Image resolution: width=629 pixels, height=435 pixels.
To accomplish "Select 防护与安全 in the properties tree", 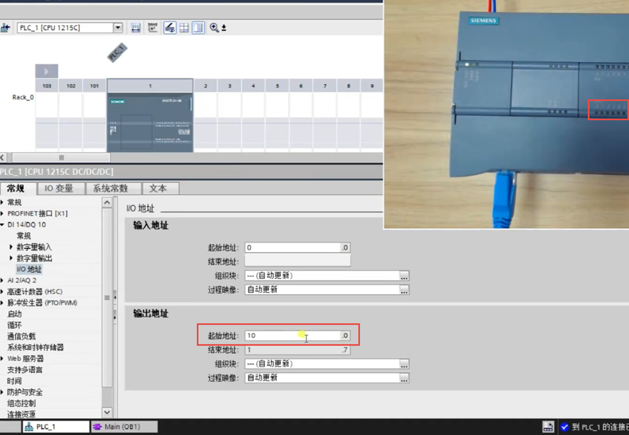I will point(25,392).
